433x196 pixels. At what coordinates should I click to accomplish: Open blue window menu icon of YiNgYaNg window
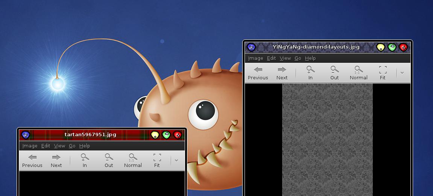[251, 47]
